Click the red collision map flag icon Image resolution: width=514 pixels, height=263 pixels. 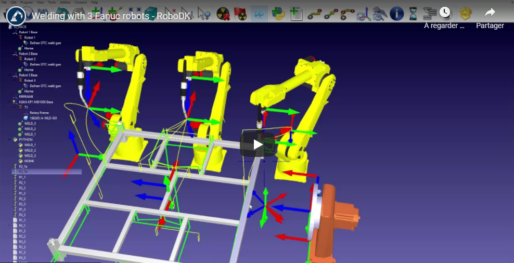(x=240, y=14)
